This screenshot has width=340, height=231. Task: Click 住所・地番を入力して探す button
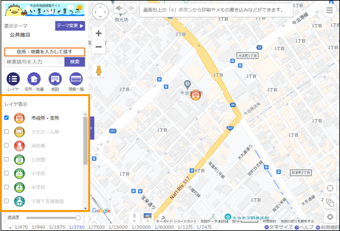[x=44, y=52]
